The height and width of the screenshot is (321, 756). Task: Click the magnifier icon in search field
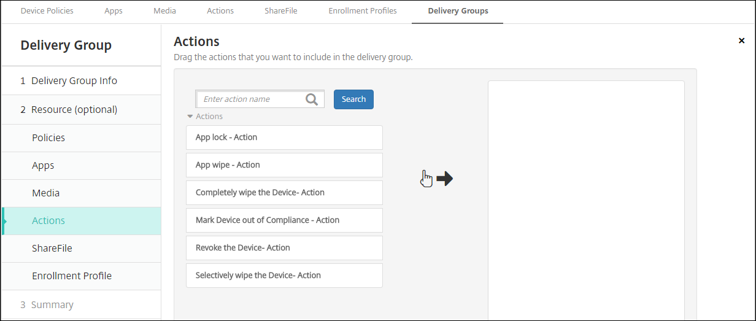(312, 99)
